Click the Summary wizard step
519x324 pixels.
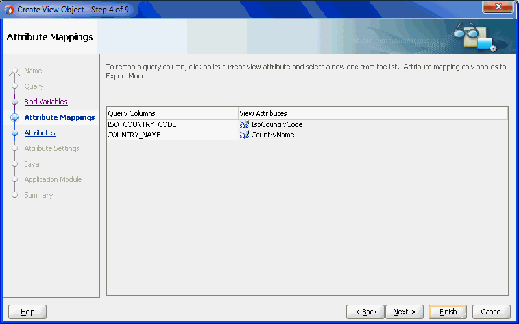[38, 195]
